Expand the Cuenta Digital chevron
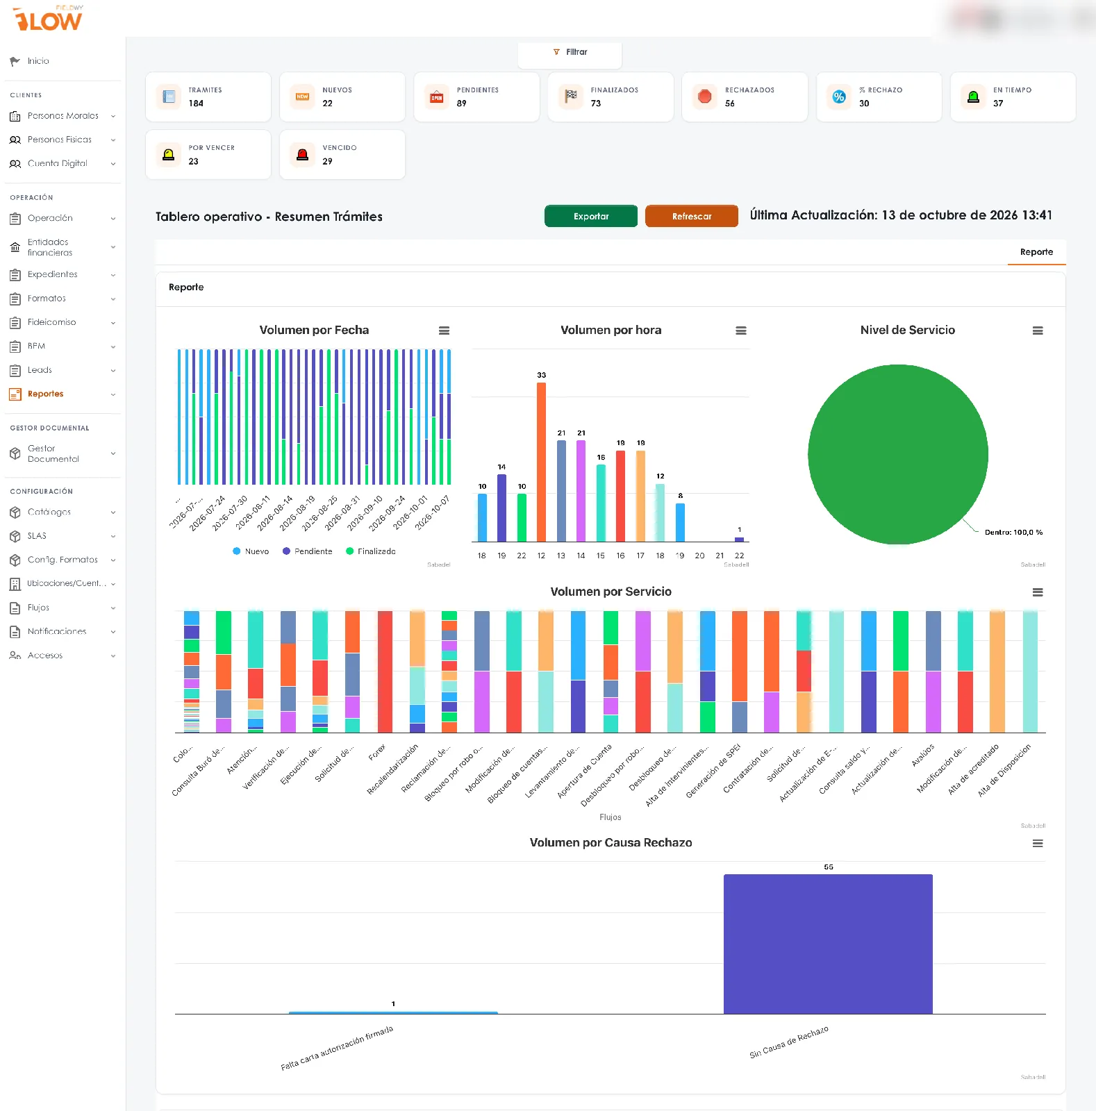 click(x=113, y=164)
